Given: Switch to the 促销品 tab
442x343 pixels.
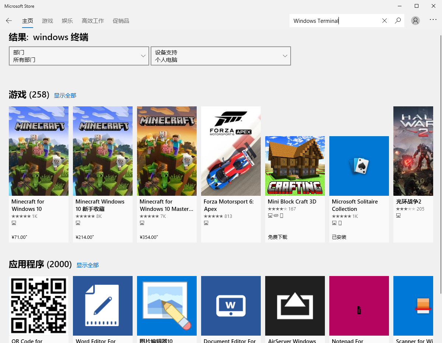Looking at the screenshot, I should [x=121, y=21].
